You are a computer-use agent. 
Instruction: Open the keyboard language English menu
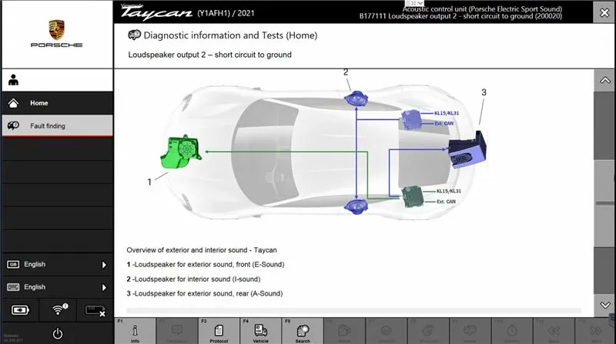(57, 287)
